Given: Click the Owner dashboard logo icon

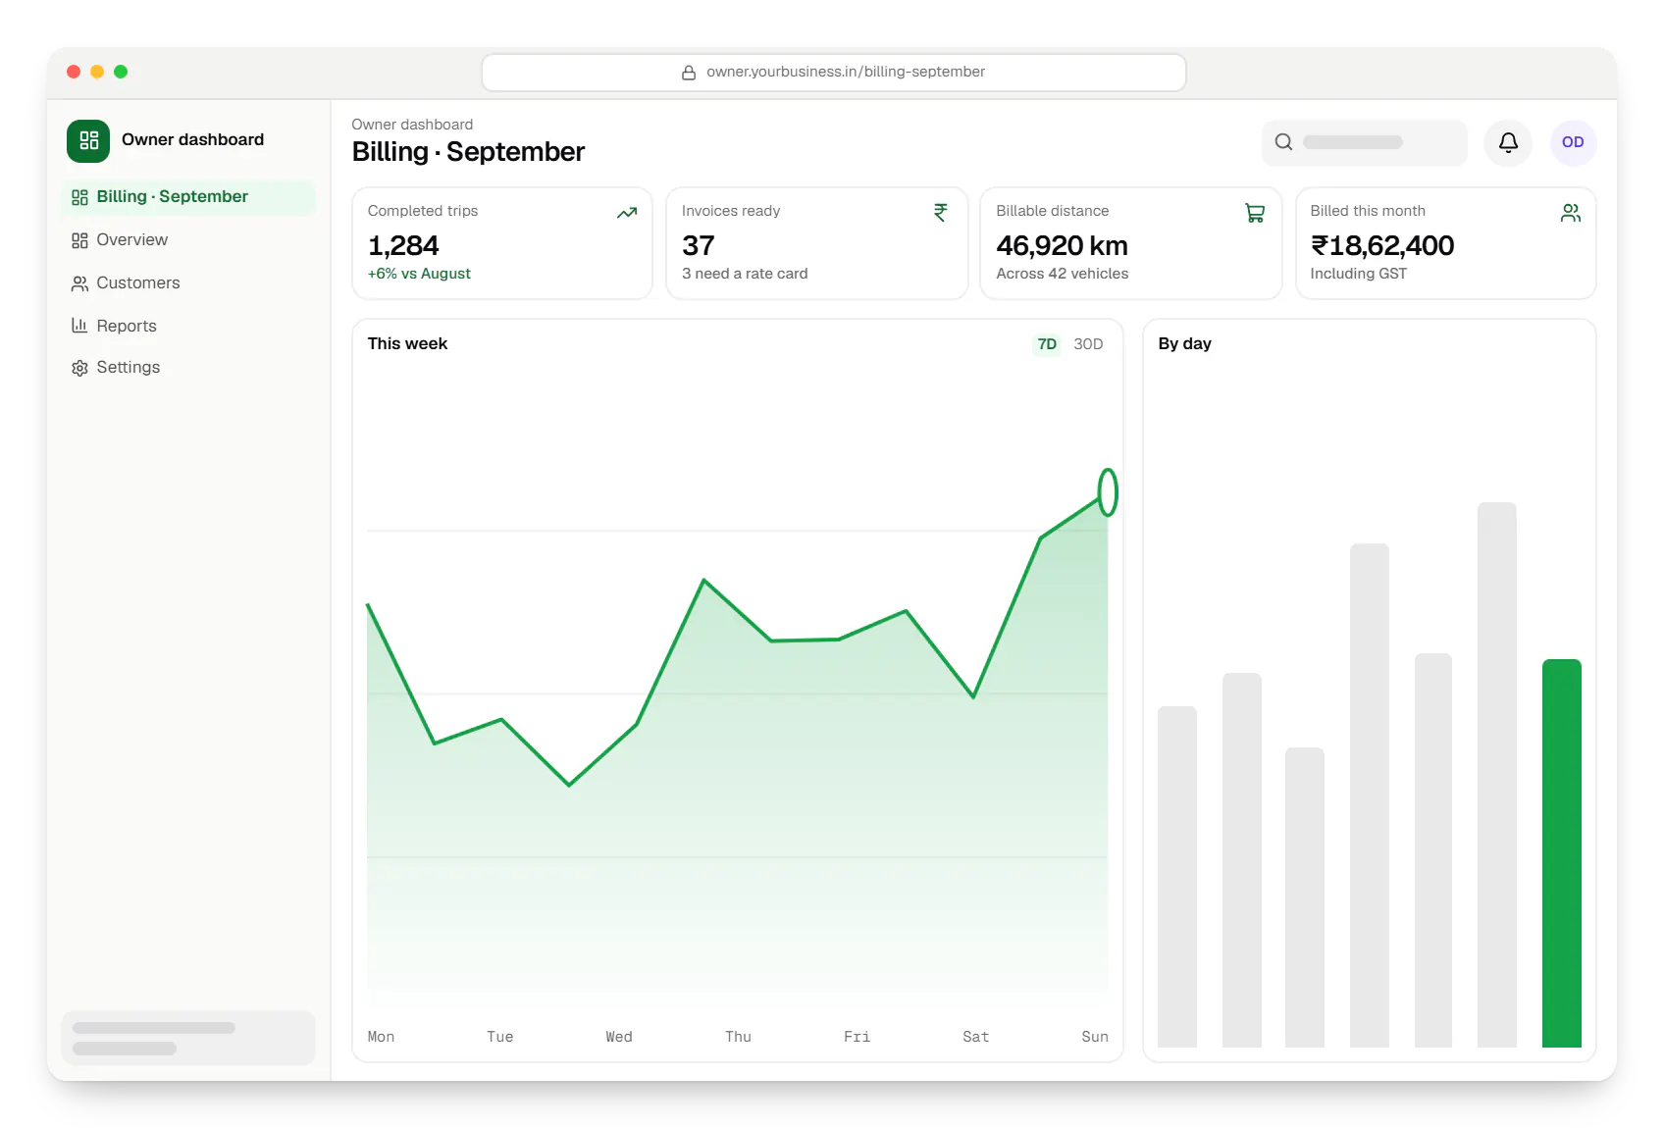Looking at the screenshot, I should coord(88,140).
